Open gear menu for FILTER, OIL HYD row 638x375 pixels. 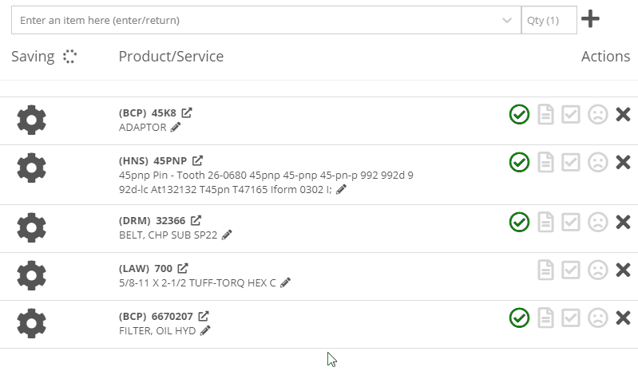click(31, 323)
